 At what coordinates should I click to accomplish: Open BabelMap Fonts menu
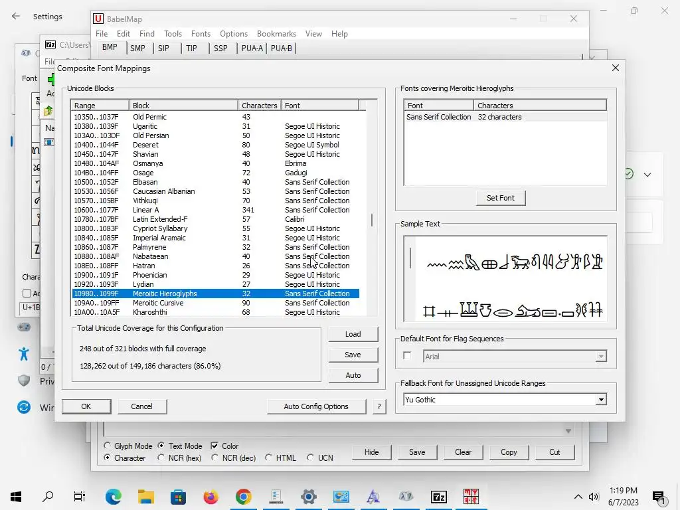201,33
